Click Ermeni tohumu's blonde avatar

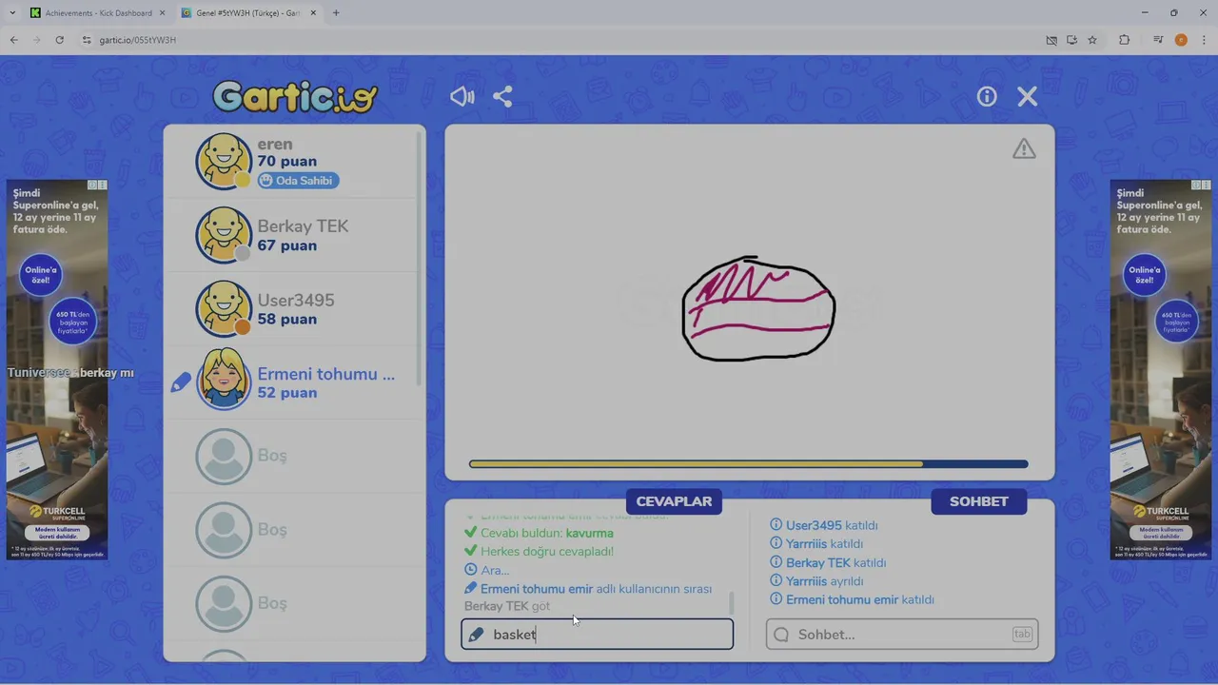224,382
